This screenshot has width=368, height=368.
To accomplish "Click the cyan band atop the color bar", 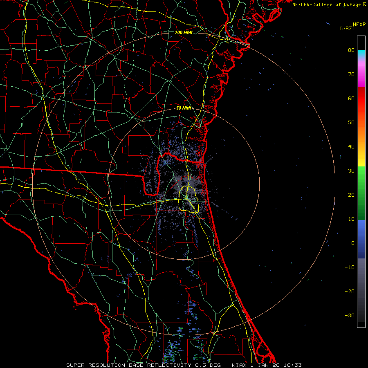I will (x=361, y=54).
